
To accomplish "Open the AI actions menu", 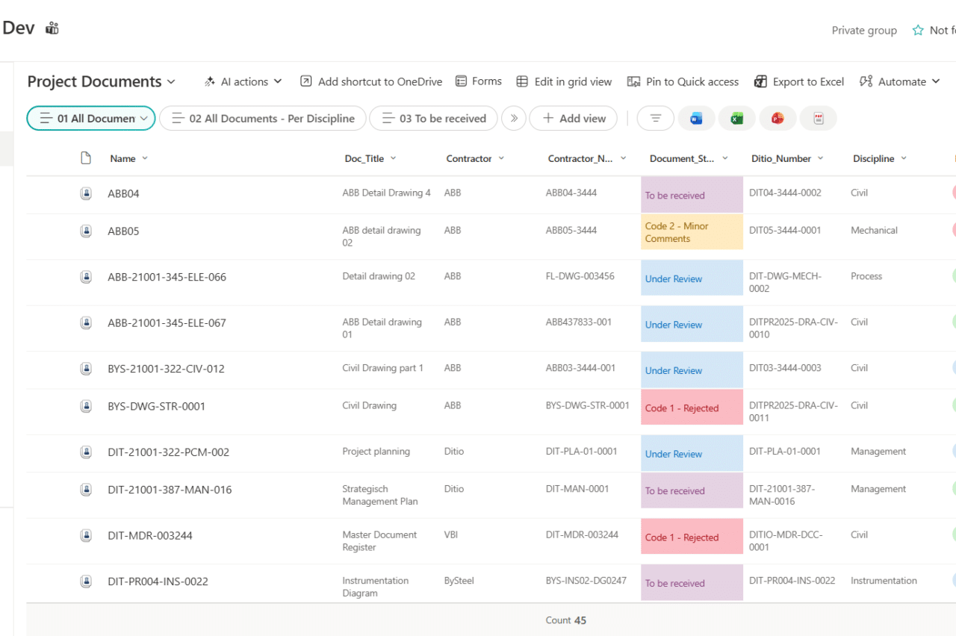I will point(243,81).
